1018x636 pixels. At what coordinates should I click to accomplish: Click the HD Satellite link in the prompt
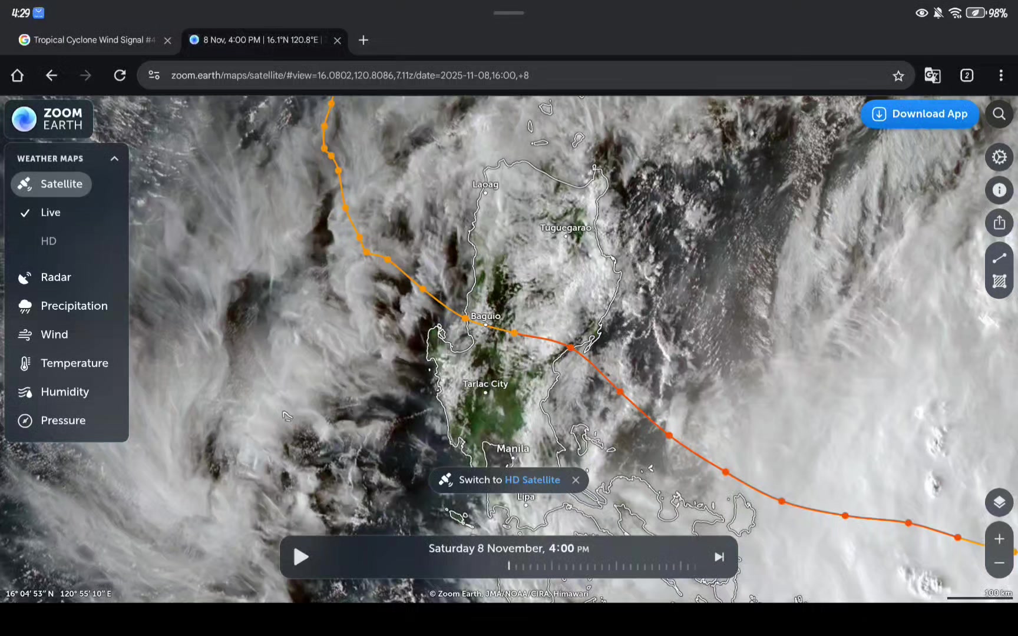(x=532, y=480)
